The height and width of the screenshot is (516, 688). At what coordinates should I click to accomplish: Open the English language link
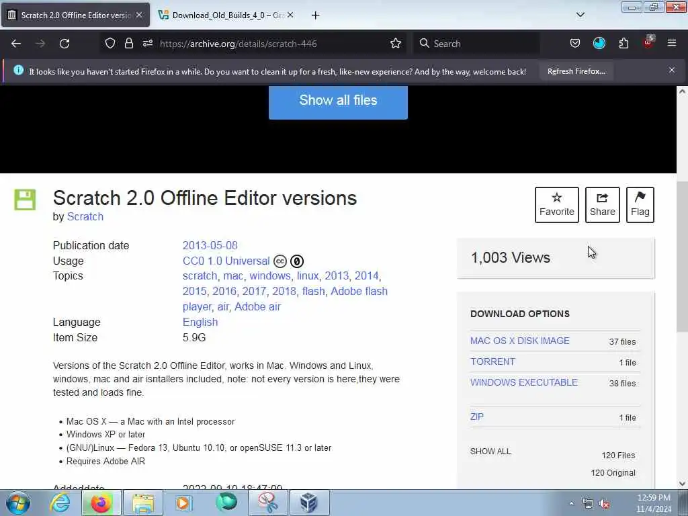[x=200, y=322]
